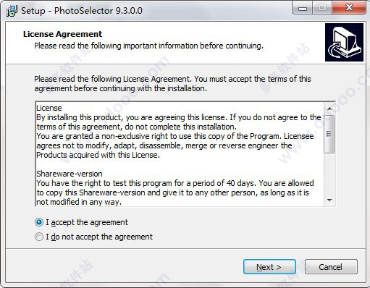
Task: Click the license scrollbar up arrow
Action: coord(329,109)
